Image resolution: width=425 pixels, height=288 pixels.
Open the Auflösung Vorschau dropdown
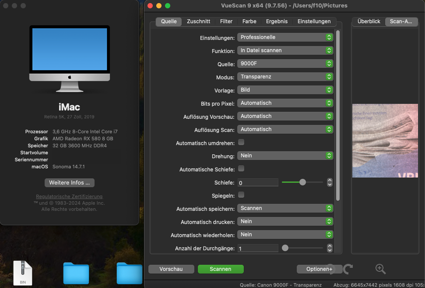285,116
